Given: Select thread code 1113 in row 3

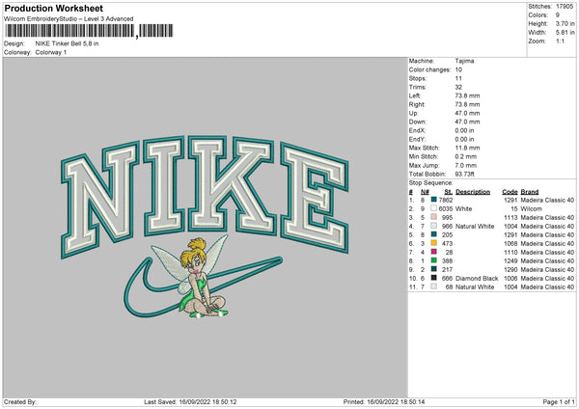Looking at the screenshot, I should [x=510, y=217].
